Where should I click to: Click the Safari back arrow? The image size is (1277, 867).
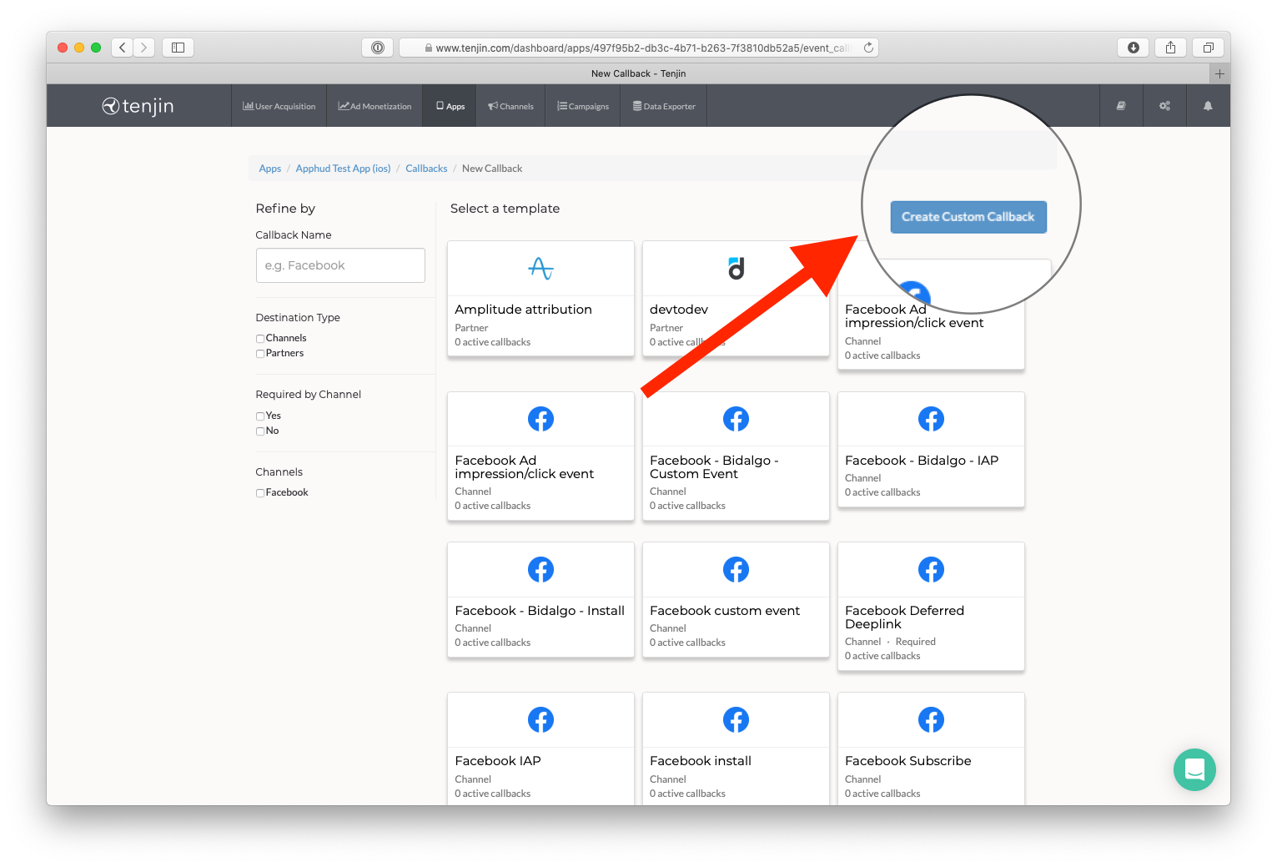point(123,48)
